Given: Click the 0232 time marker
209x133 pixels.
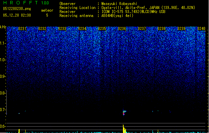Looking at the screenshot, I should click(x=42, y=29).
